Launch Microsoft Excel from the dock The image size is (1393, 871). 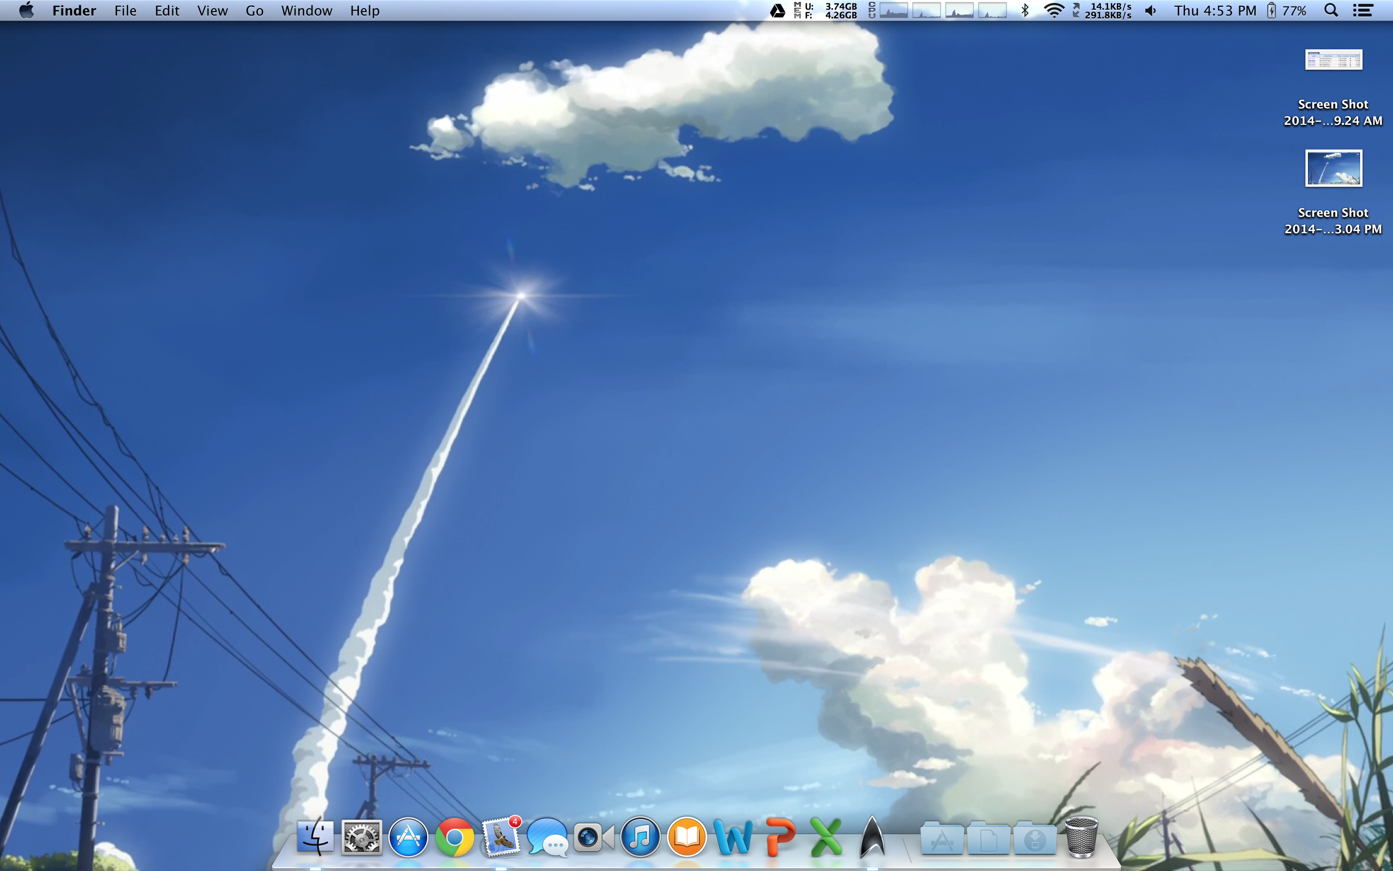click(x=826, y=837)
